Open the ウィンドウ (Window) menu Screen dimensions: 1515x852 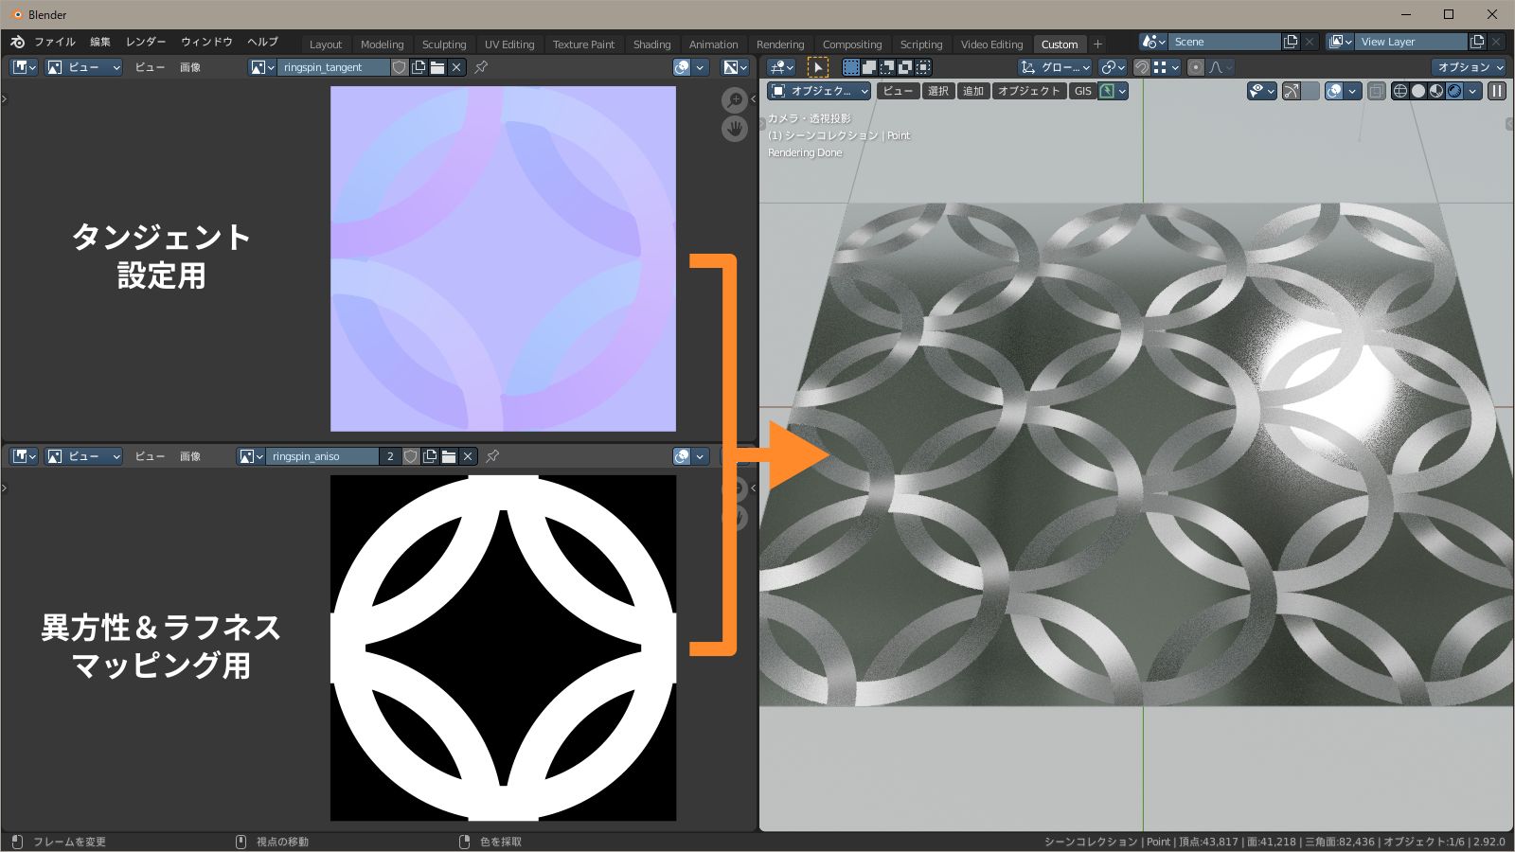[206, 42]
